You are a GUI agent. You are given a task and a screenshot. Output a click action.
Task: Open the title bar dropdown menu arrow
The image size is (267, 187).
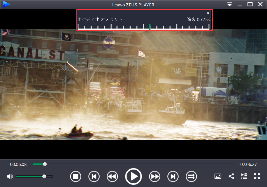[x=229, y=4]
